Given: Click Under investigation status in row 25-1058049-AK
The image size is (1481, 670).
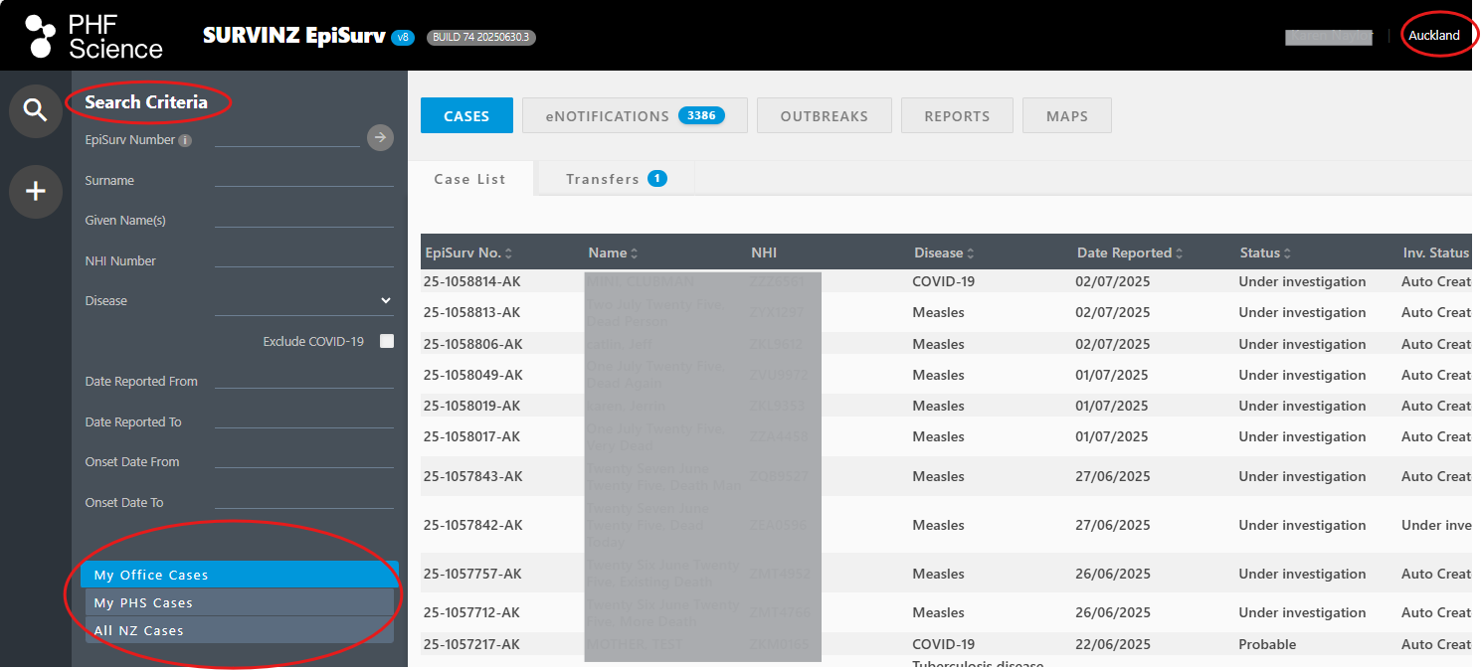Looking at the screenshot, I should 1302,376.
